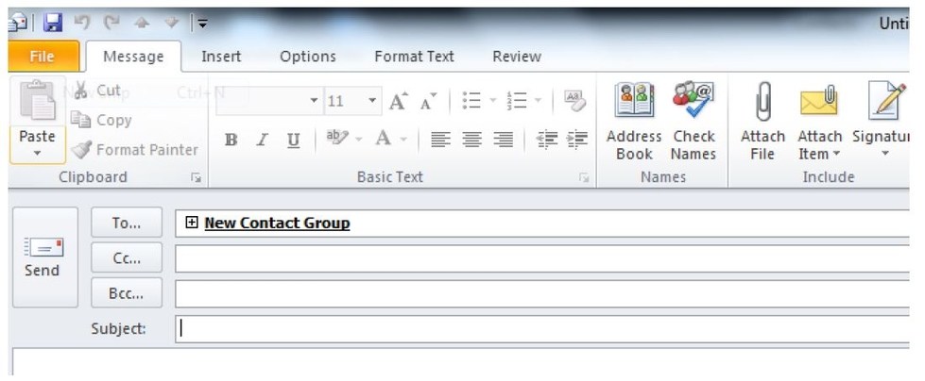The width and height of the screenshot is (925, 381).
Task: Open the Format Text tab
Action: (414, 57)
